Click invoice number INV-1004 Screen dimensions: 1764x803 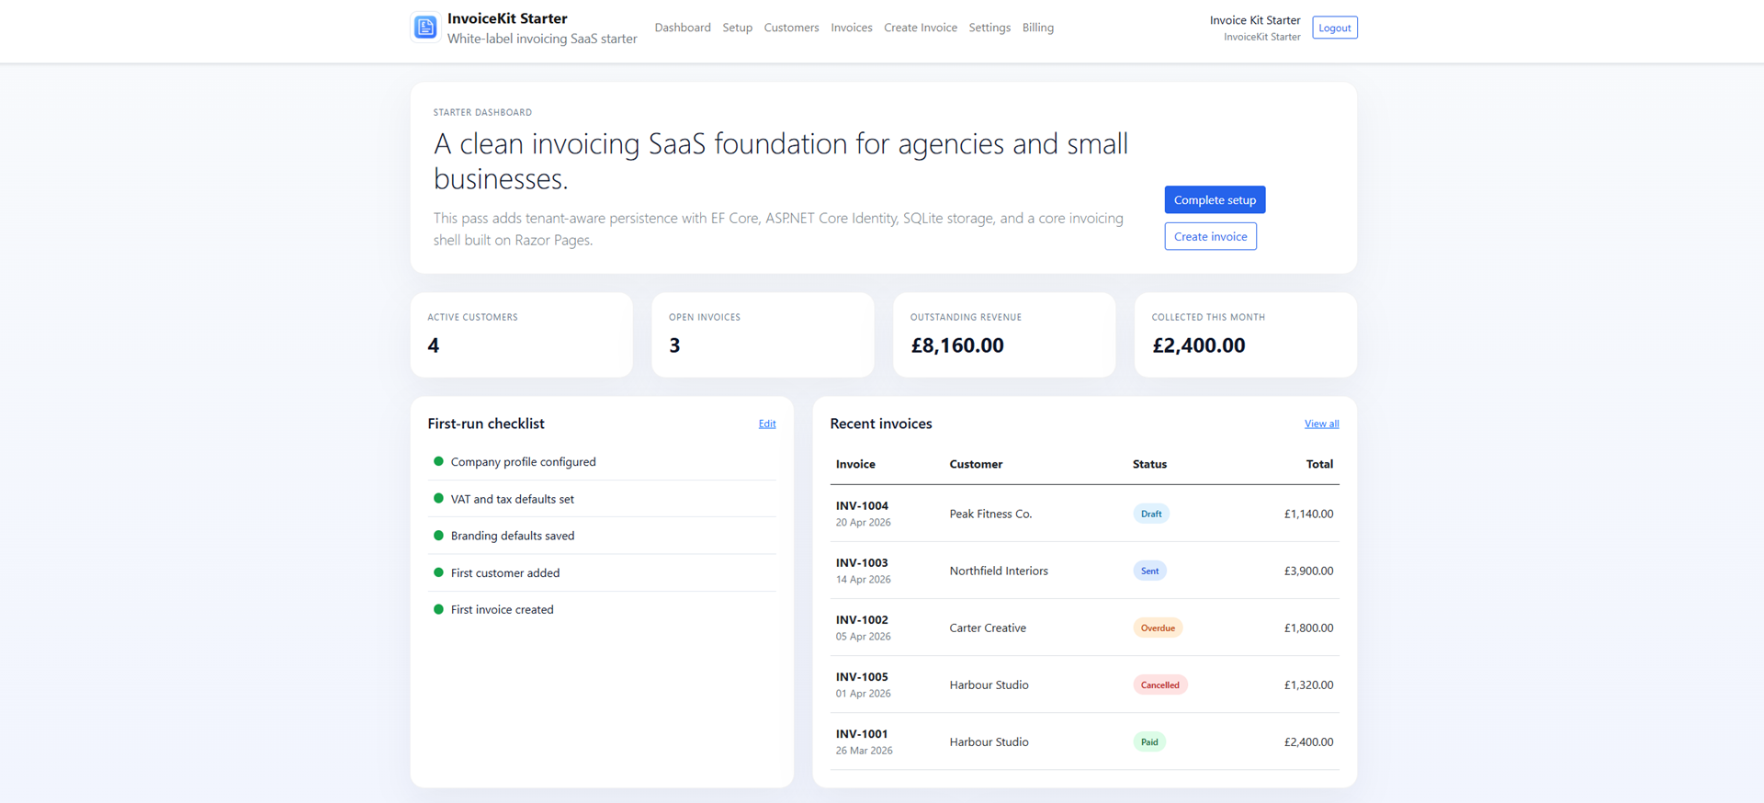pos(862,505)
